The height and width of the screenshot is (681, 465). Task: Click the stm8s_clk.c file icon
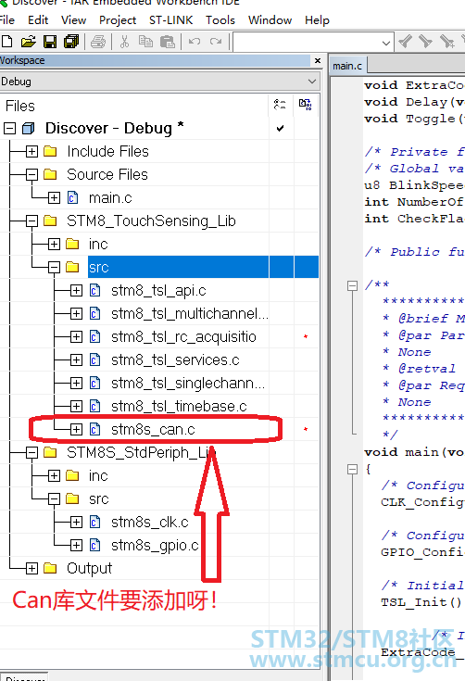click(95, 522)
